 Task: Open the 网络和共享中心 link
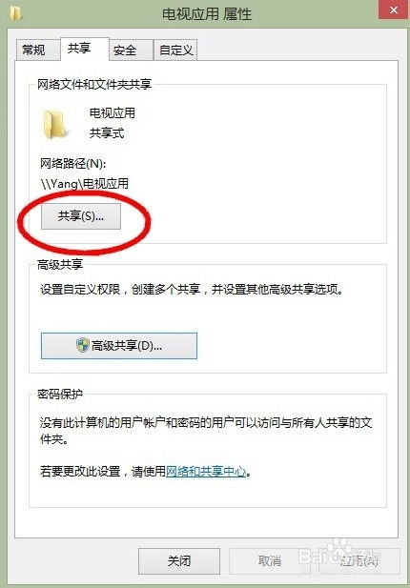tap(206, 472)
